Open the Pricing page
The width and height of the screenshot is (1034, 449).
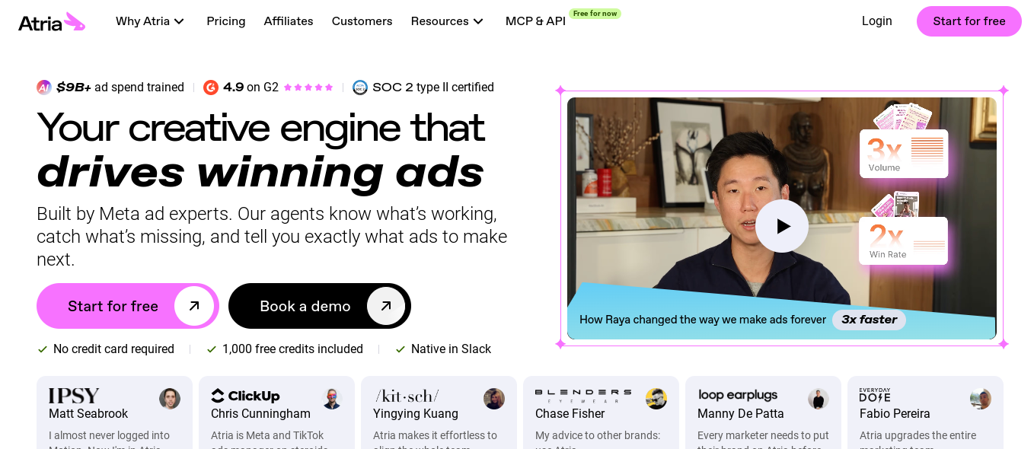click(x=226, y=21)
